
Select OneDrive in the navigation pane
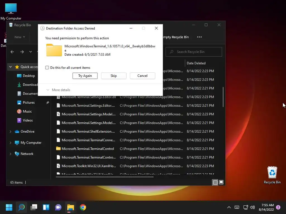(x=25, y=132)
